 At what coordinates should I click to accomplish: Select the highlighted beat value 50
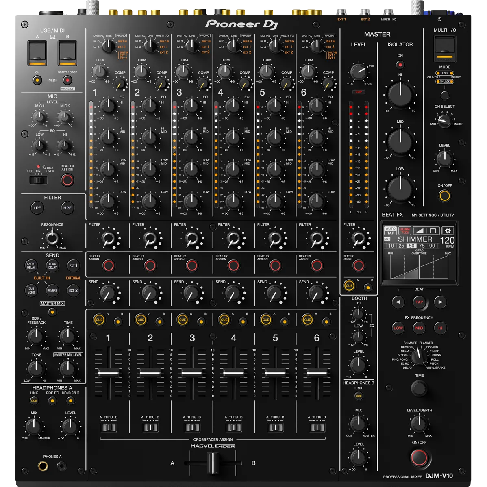[x=411, y=246]
